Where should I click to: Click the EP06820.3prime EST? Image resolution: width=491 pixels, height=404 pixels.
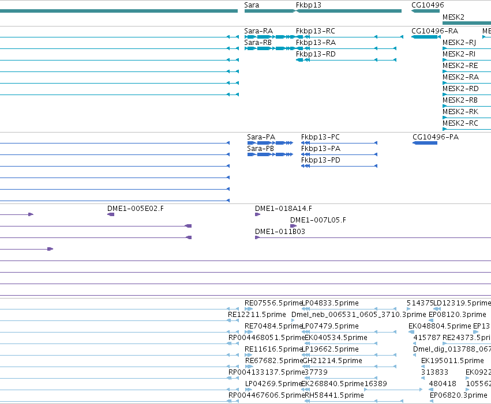(x=431, y=402)
